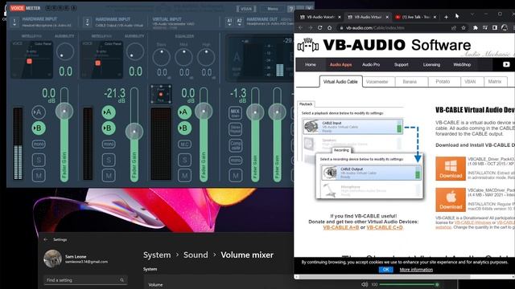This screenshot has height=289, width=515.
Task: Open VBAN settings in Voicemeeter
Action: [x=246, y=9]
